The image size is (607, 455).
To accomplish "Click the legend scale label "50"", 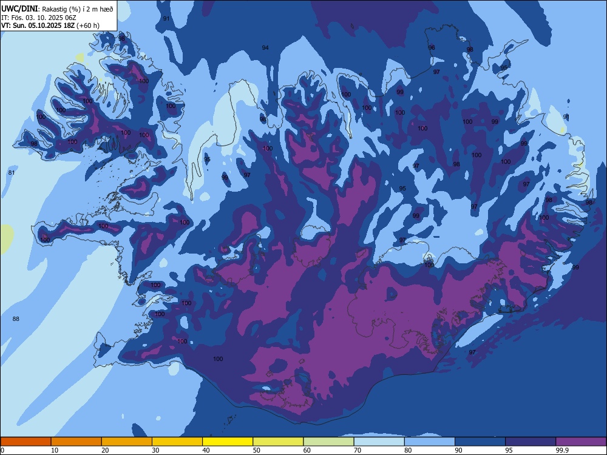I will point(256,450).
